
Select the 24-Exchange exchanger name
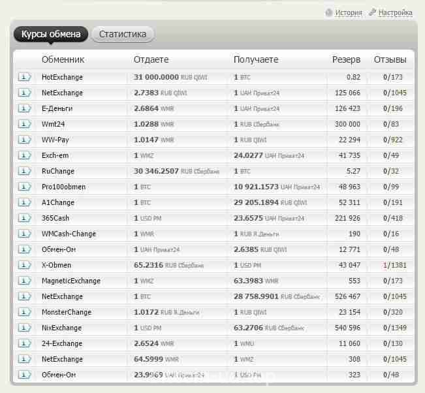(62, 343)
